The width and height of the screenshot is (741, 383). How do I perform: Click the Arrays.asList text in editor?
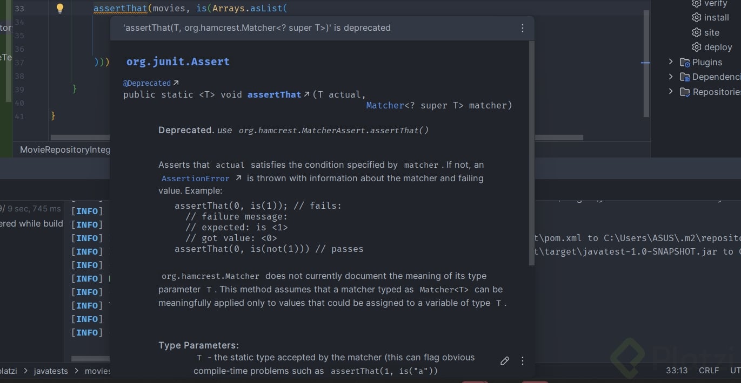(247, 9)
